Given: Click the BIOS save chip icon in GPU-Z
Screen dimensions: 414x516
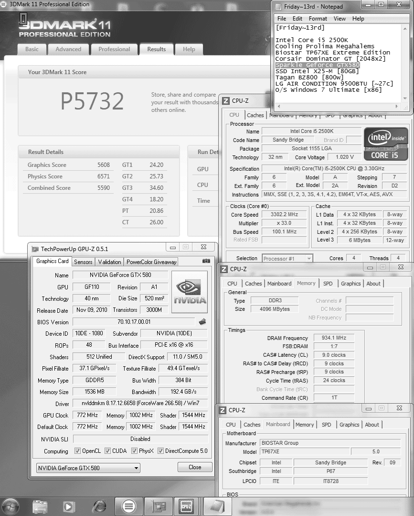Looking at the screenshot, I should (202, 321).
